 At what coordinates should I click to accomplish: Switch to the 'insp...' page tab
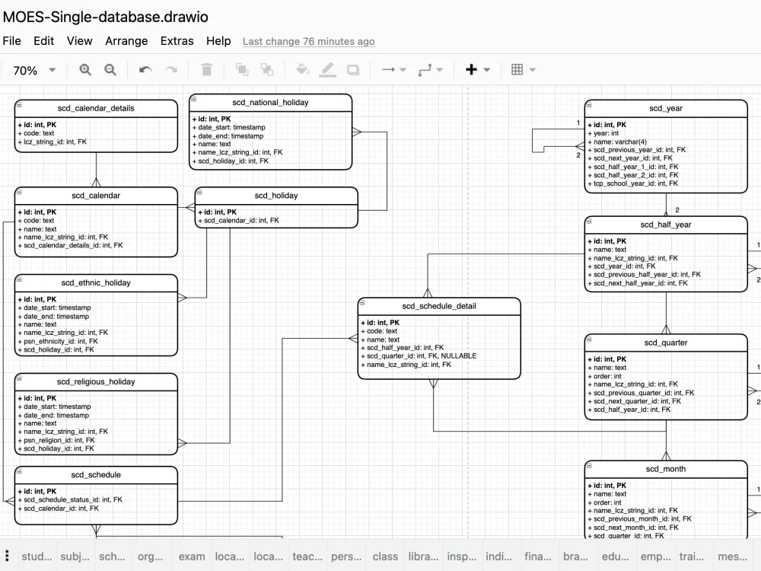462,557
